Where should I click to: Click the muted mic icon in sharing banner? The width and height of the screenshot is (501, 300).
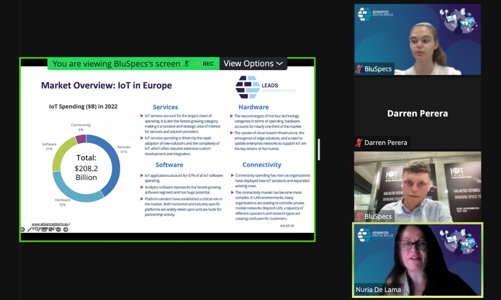tap(187, 64)
